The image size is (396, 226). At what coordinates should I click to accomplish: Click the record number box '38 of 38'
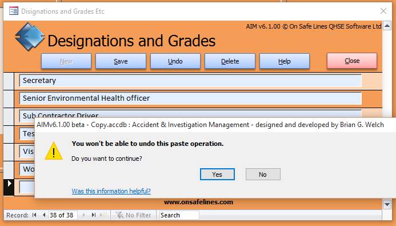click(x=63, y=215)
